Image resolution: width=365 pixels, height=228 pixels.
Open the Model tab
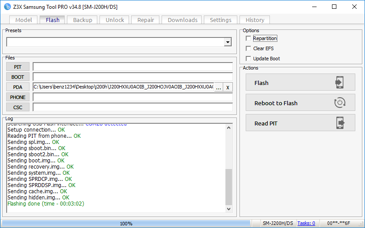pyautogui.click(x=23, y=20)
